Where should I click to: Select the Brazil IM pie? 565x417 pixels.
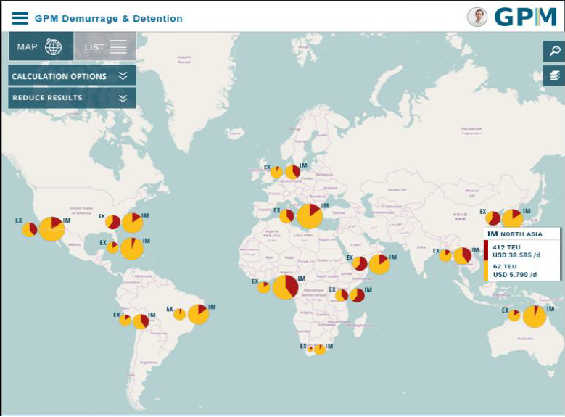(198, 314)
